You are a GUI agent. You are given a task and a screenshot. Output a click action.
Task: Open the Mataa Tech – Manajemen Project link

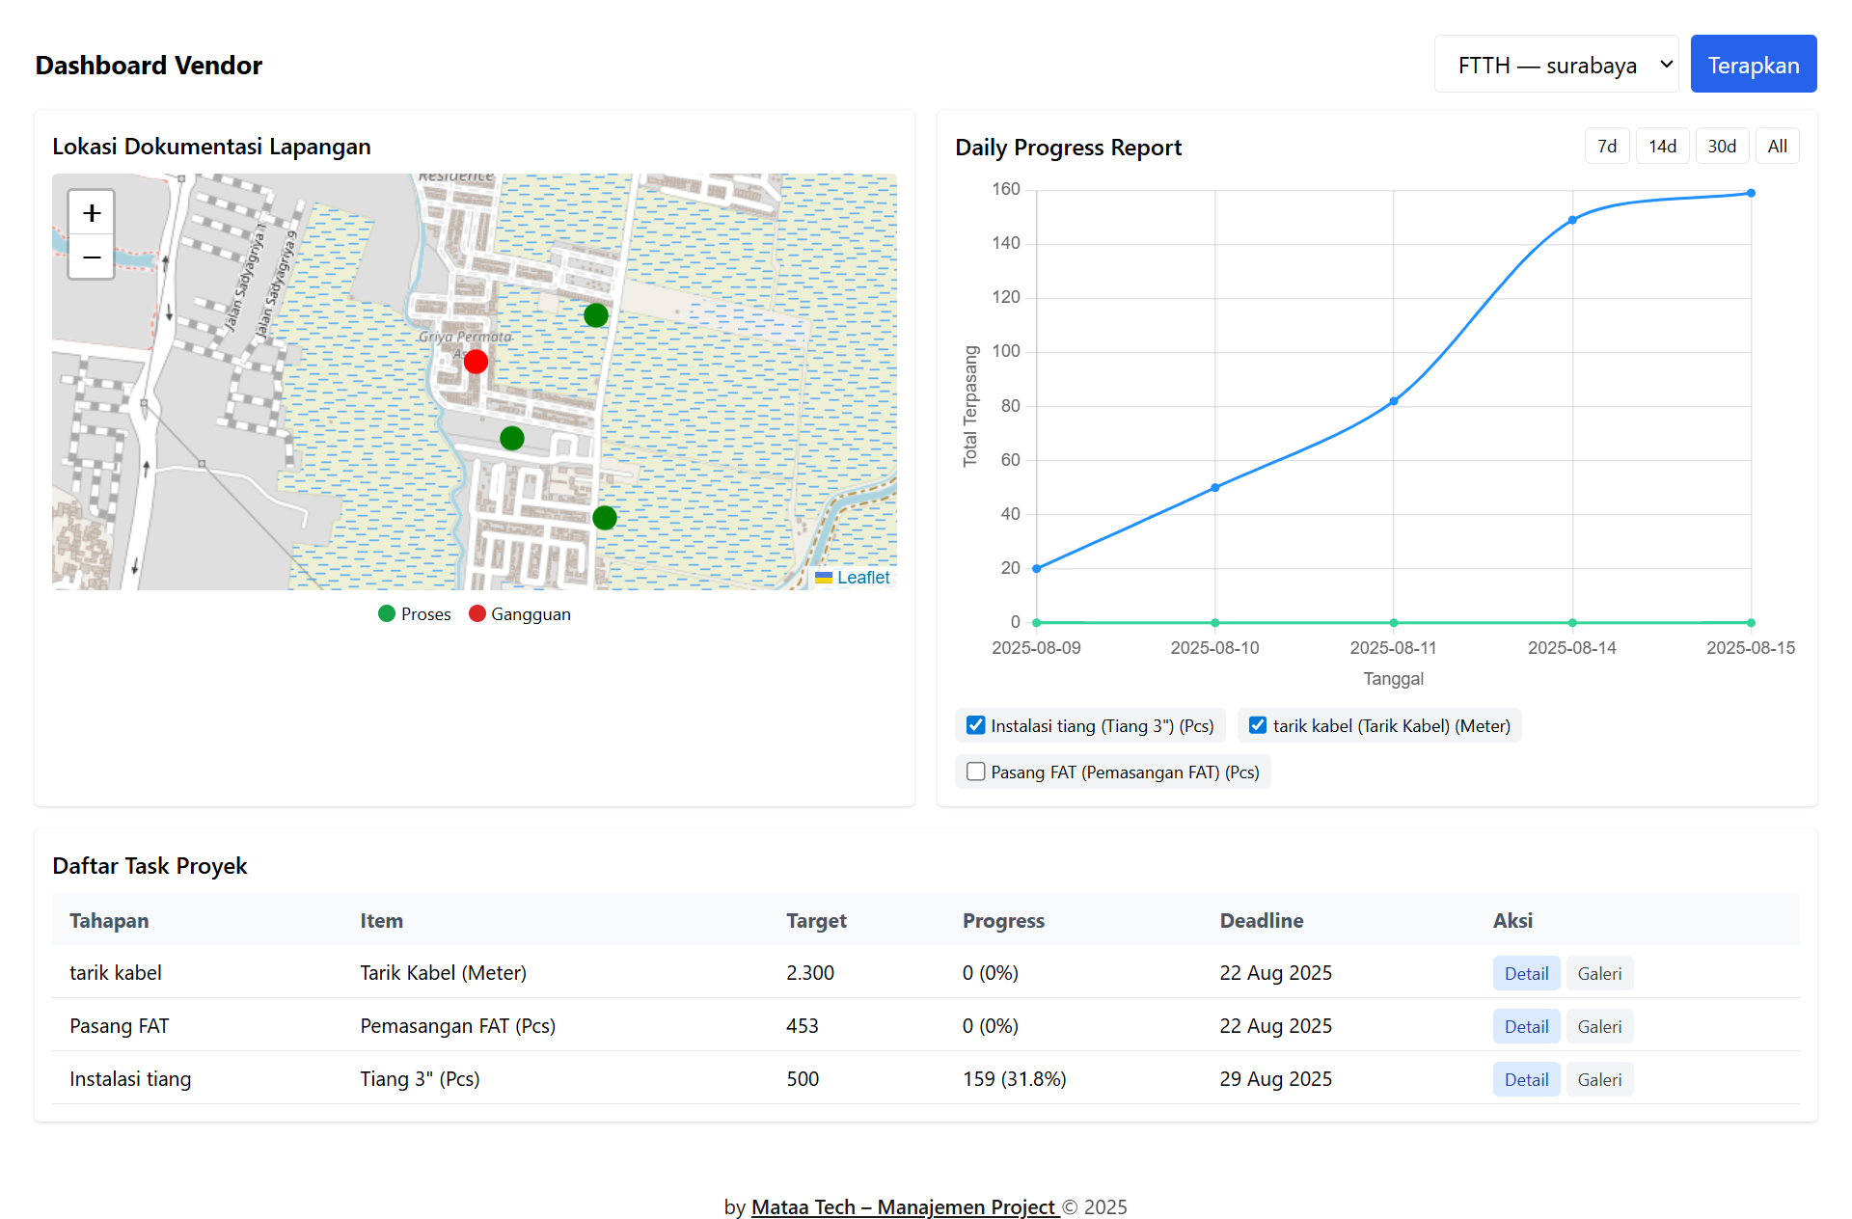click(905, 1206)
